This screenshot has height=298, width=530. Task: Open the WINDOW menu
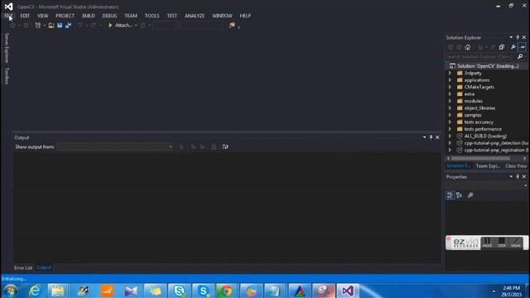tap(222, 16)
